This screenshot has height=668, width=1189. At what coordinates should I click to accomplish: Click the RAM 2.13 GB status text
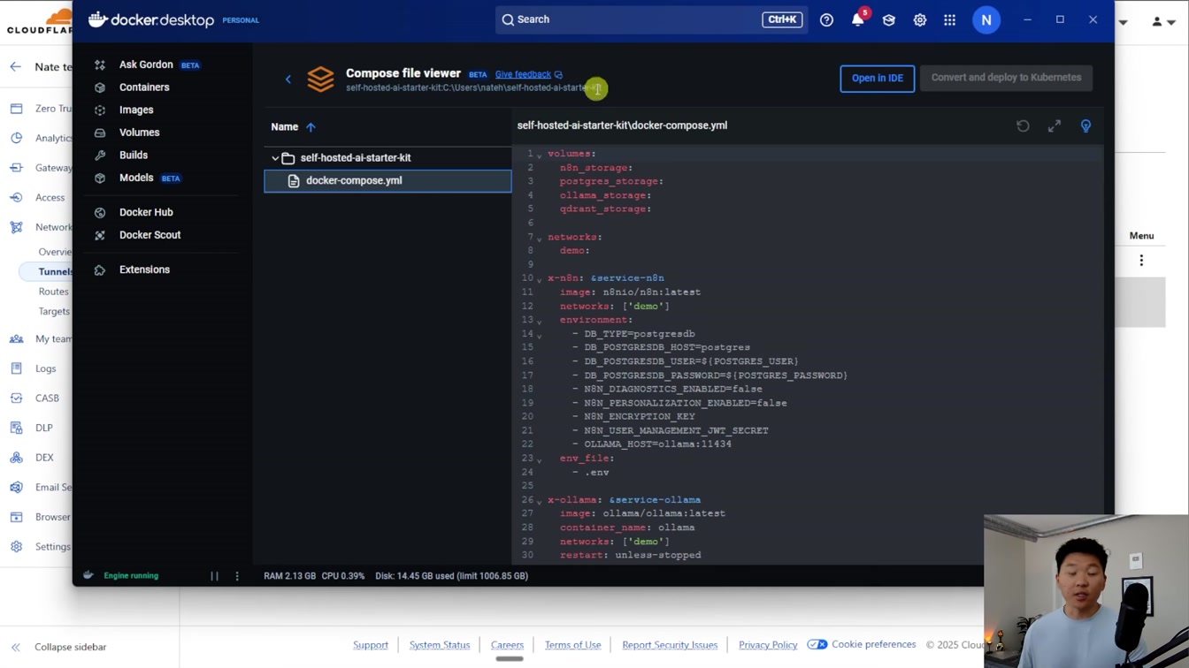[x=289, y=576]
